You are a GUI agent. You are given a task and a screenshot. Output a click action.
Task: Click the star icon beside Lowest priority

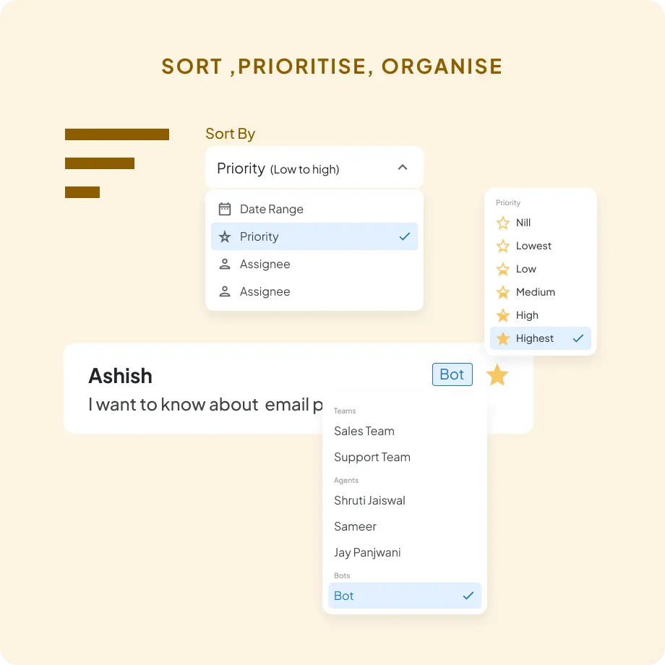point(504,246)
